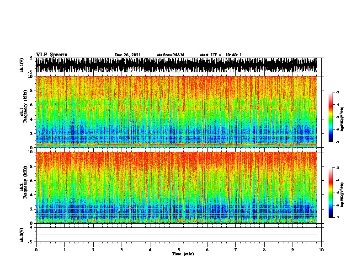
Task: Click the ch.1 spectrogram color scale bar
Action: [331, 117]
